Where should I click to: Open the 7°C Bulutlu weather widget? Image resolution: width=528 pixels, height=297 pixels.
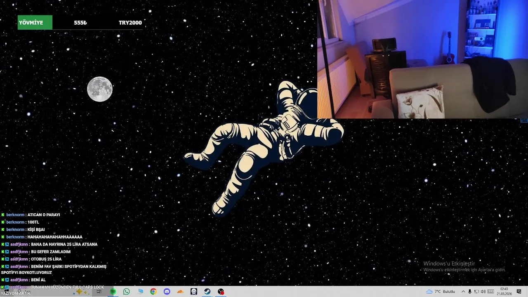440,292
